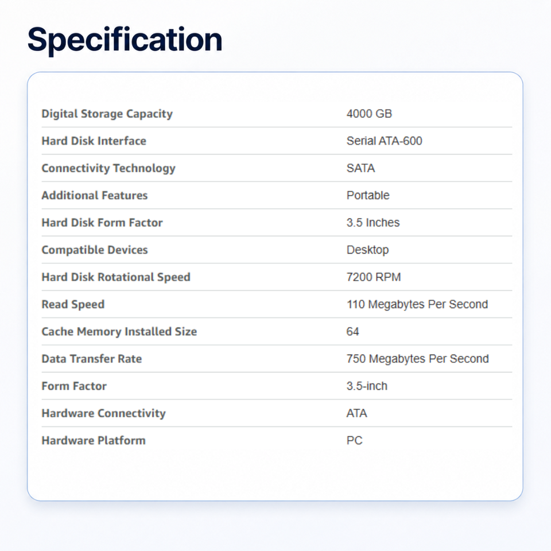Select the Hard Disk Interface label
Screen dimensions: 551x551
point(94,141)
